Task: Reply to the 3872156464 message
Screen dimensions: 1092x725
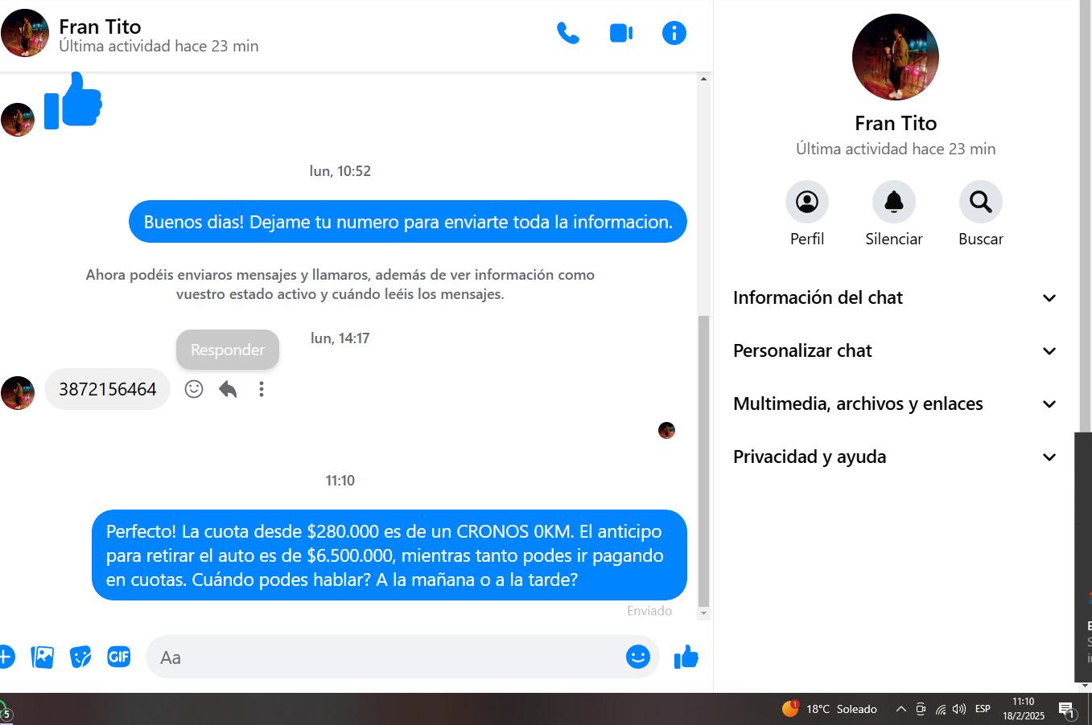Action: [228, 389]
